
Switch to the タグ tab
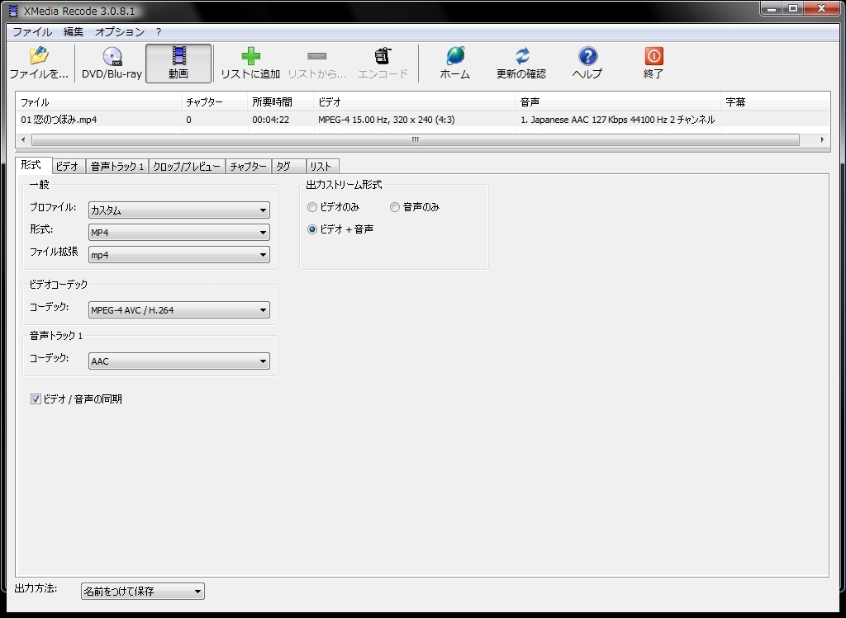point(288,167)
